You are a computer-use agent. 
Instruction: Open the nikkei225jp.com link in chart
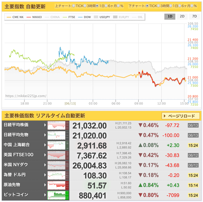pos(26,96)
